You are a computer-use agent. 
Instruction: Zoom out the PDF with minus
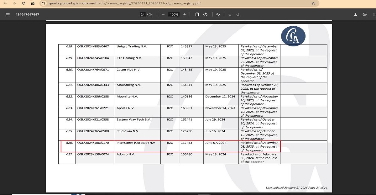[163, 14]
